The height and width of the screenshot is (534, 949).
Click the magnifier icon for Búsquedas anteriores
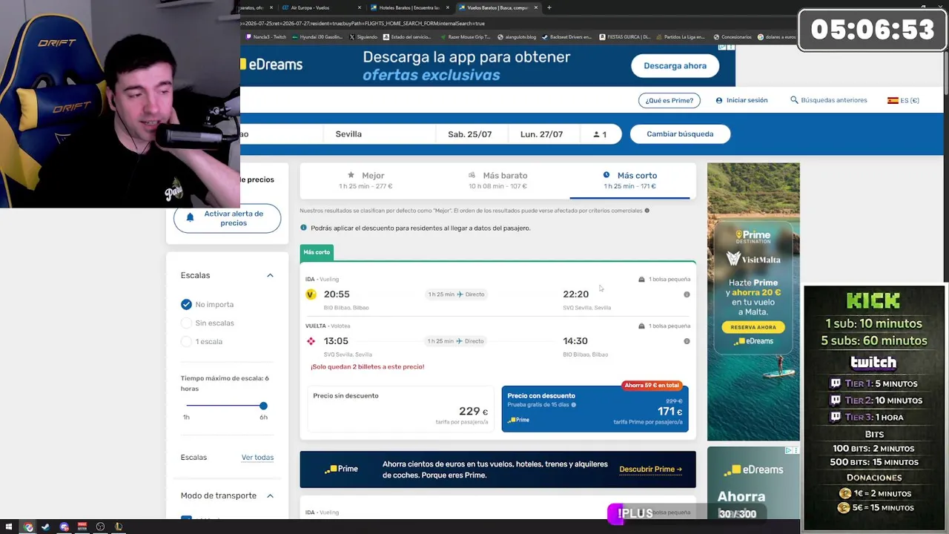[x=794, y=100]
